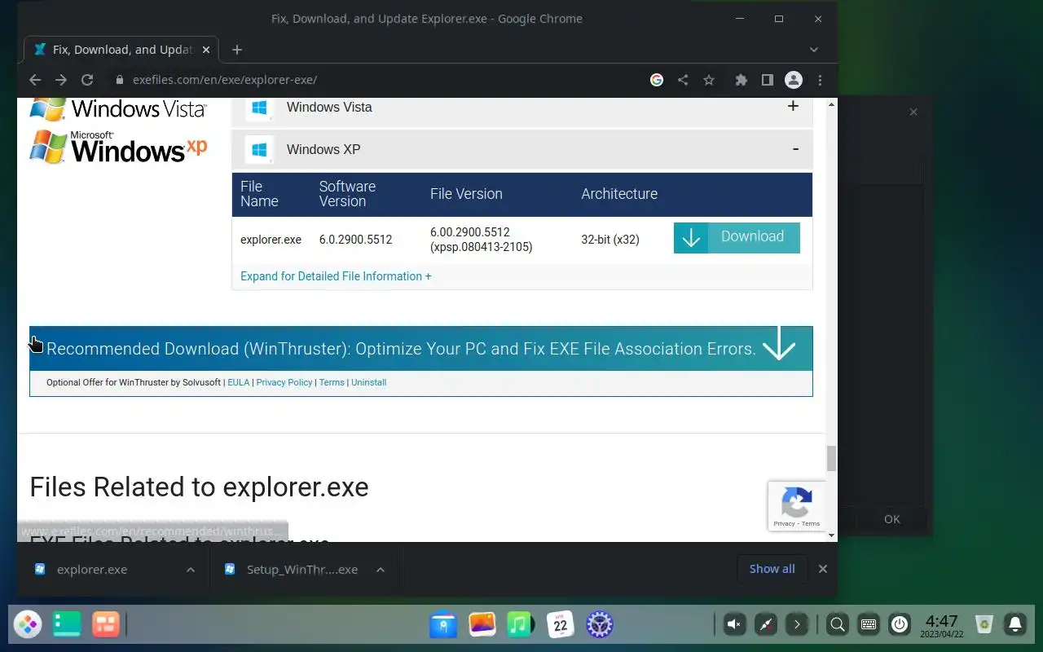The image size is (1043, 652).
Task: Open the music player dock icon
Action: coord(521,625)
